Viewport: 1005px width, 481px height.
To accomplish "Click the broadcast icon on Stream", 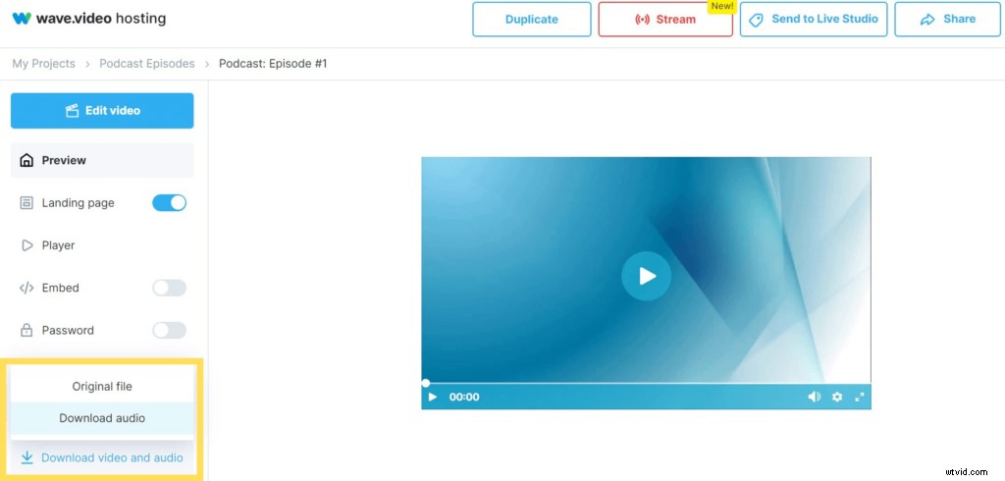I will coord(642,20).
